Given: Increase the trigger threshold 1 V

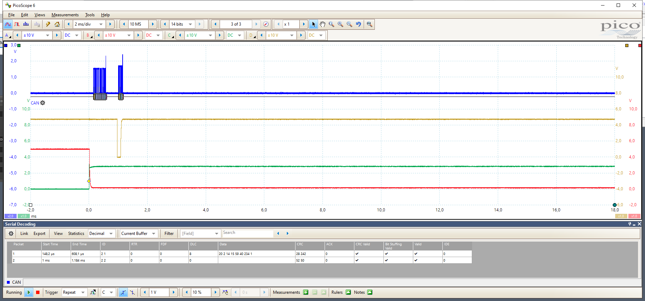Looking at the screenshot, I should tap(174, 292).
